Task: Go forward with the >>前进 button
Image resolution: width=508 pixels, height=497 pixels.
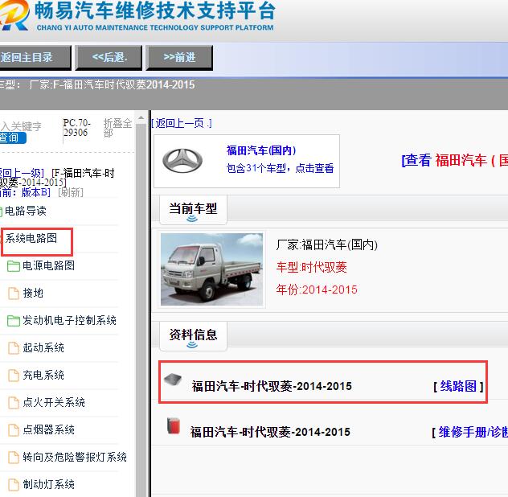Action: pyautogui.click(x=179, y=58)
